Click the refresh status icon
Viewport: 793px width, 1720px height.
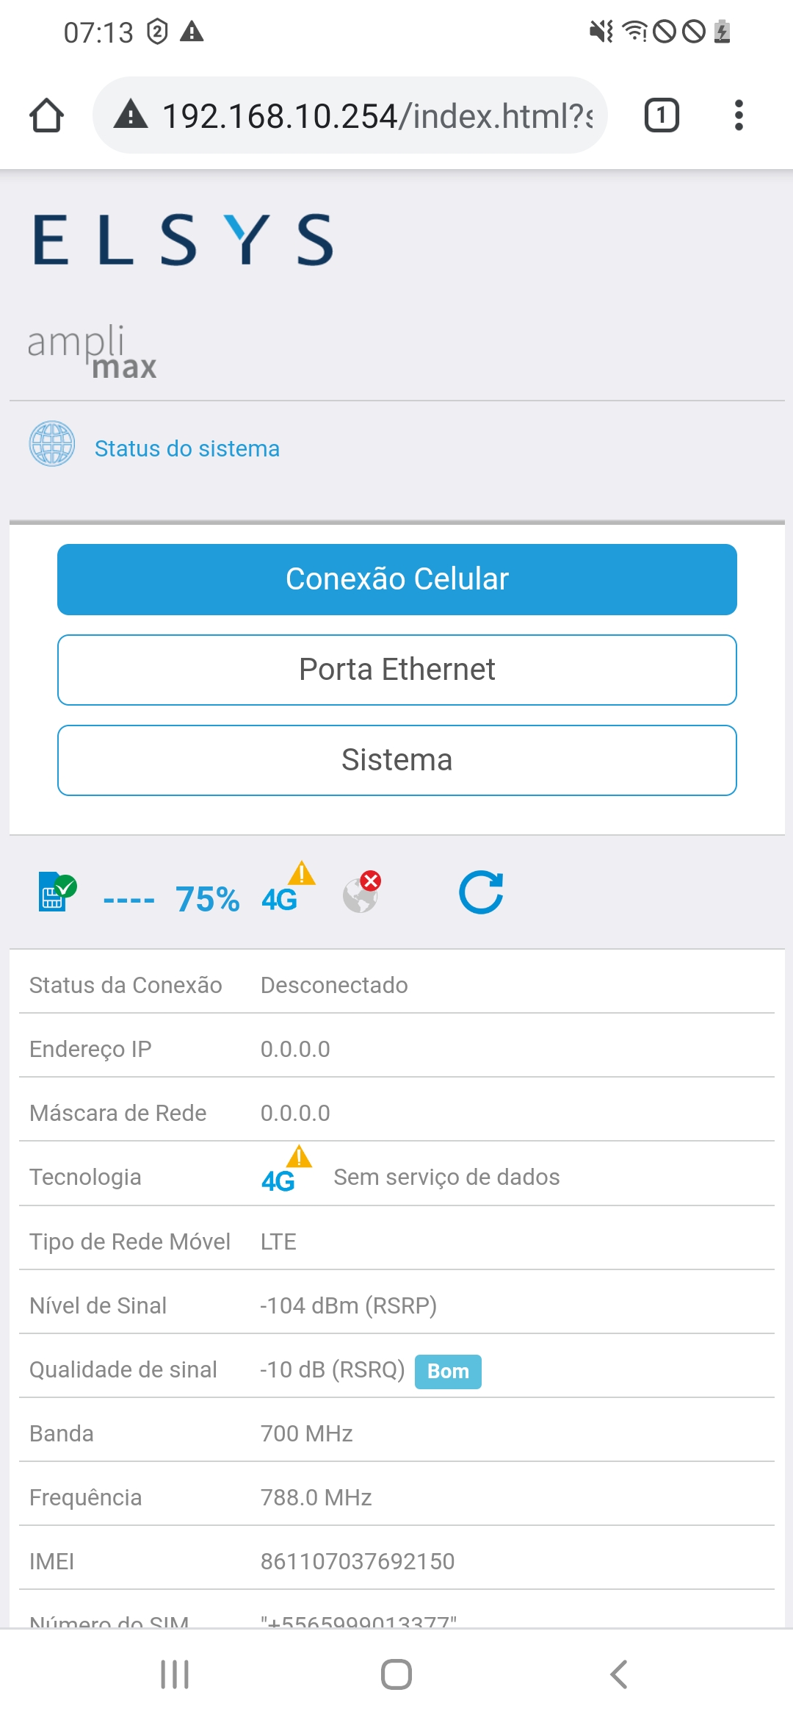[x=481, y=892]
